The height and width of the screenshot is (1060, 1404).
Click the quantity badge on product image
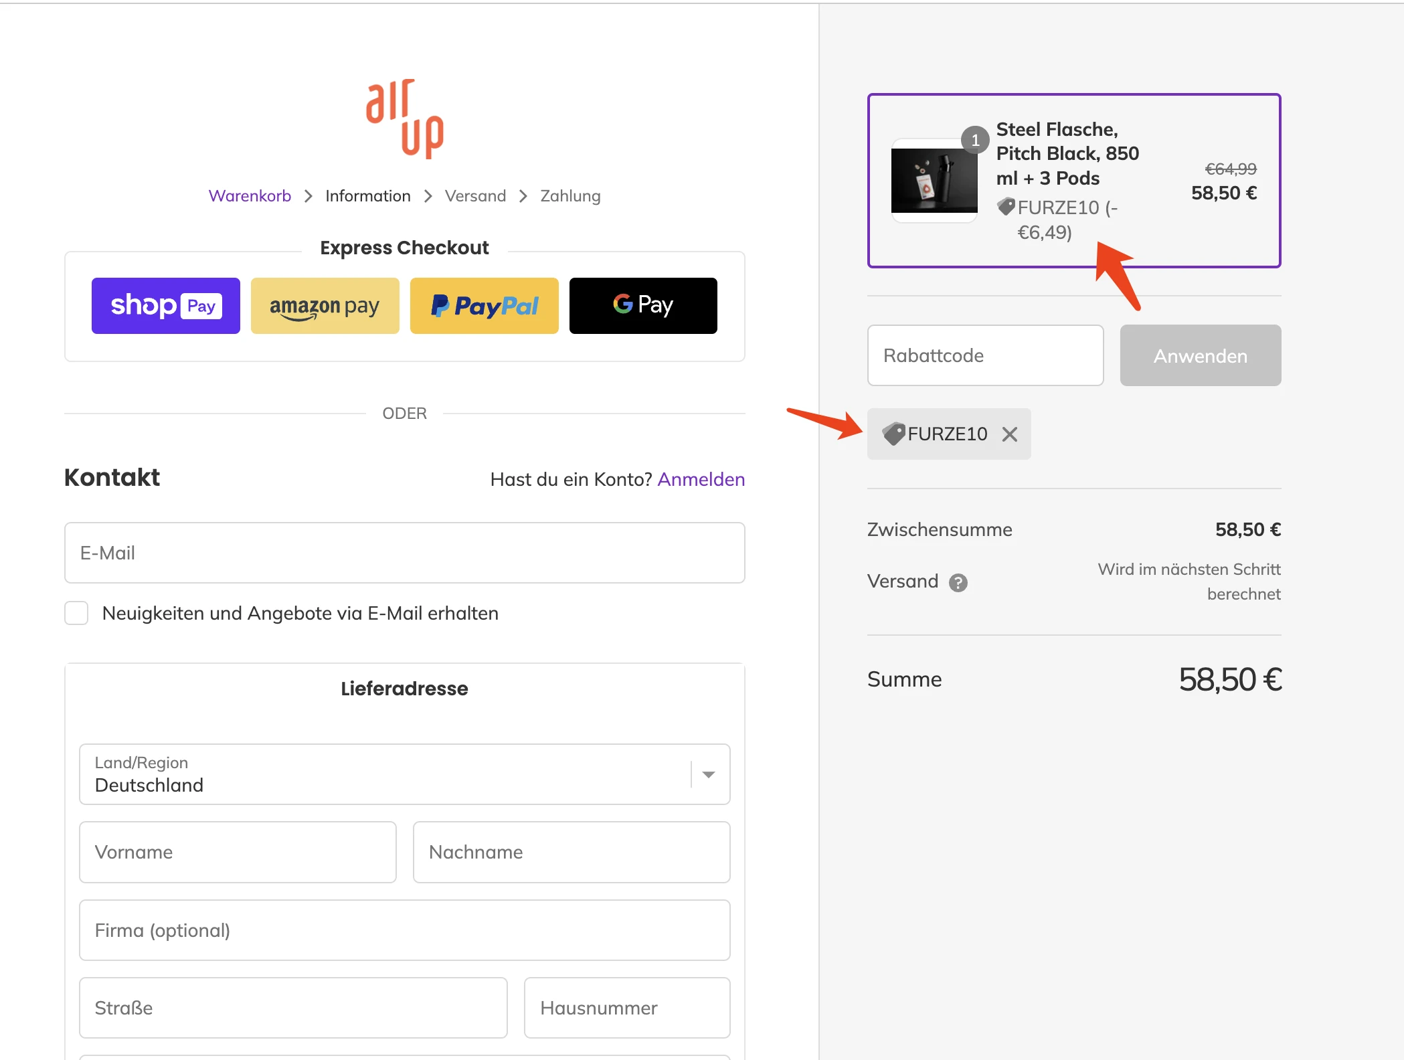975,140
